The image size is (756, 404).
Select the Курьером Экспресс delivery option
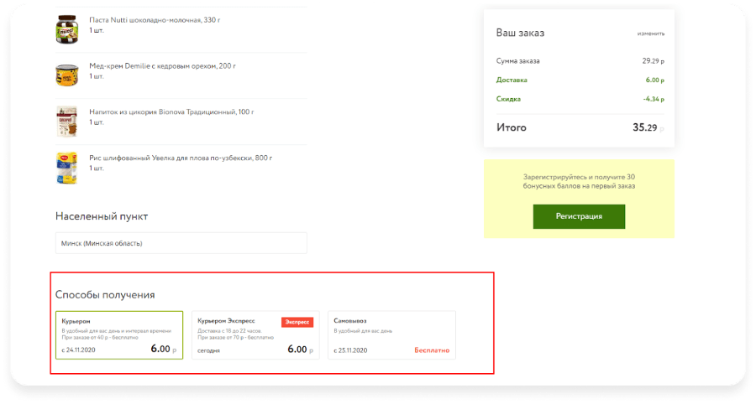[x=255, y=335]
